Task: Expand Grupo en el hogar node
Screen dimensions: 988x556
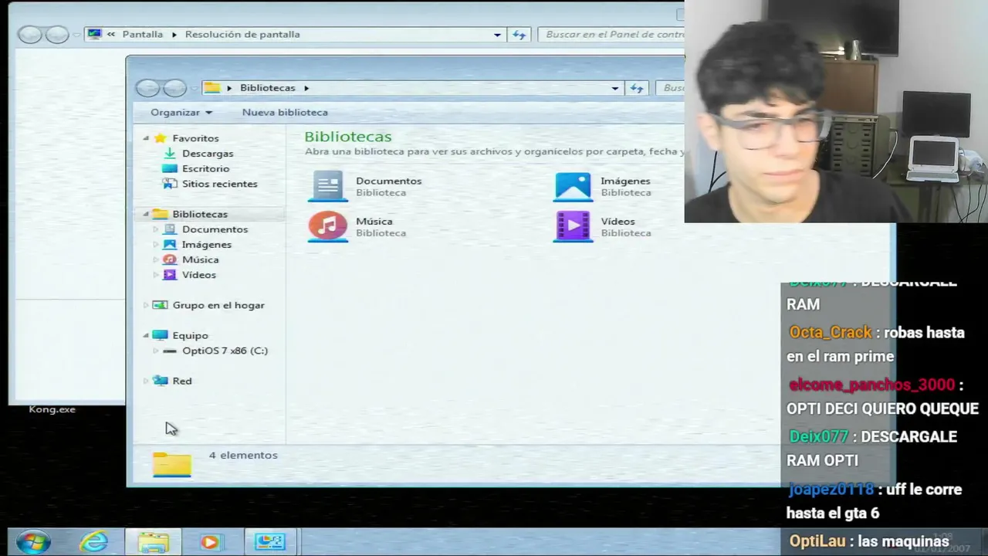Action: tap(146, 305)
